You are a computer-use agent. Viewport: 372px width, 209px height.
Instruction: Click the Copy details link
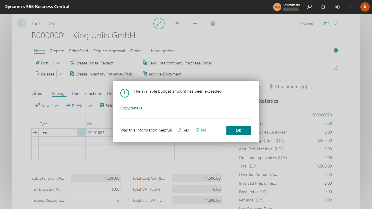pyautogui.click(x=131, y=108)
